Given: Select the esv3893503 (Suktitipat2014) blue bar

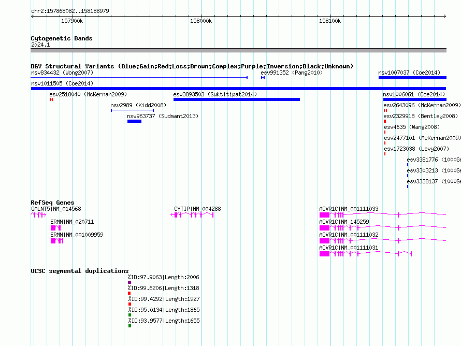Looking at the screenshot, I should click(237, 99).
